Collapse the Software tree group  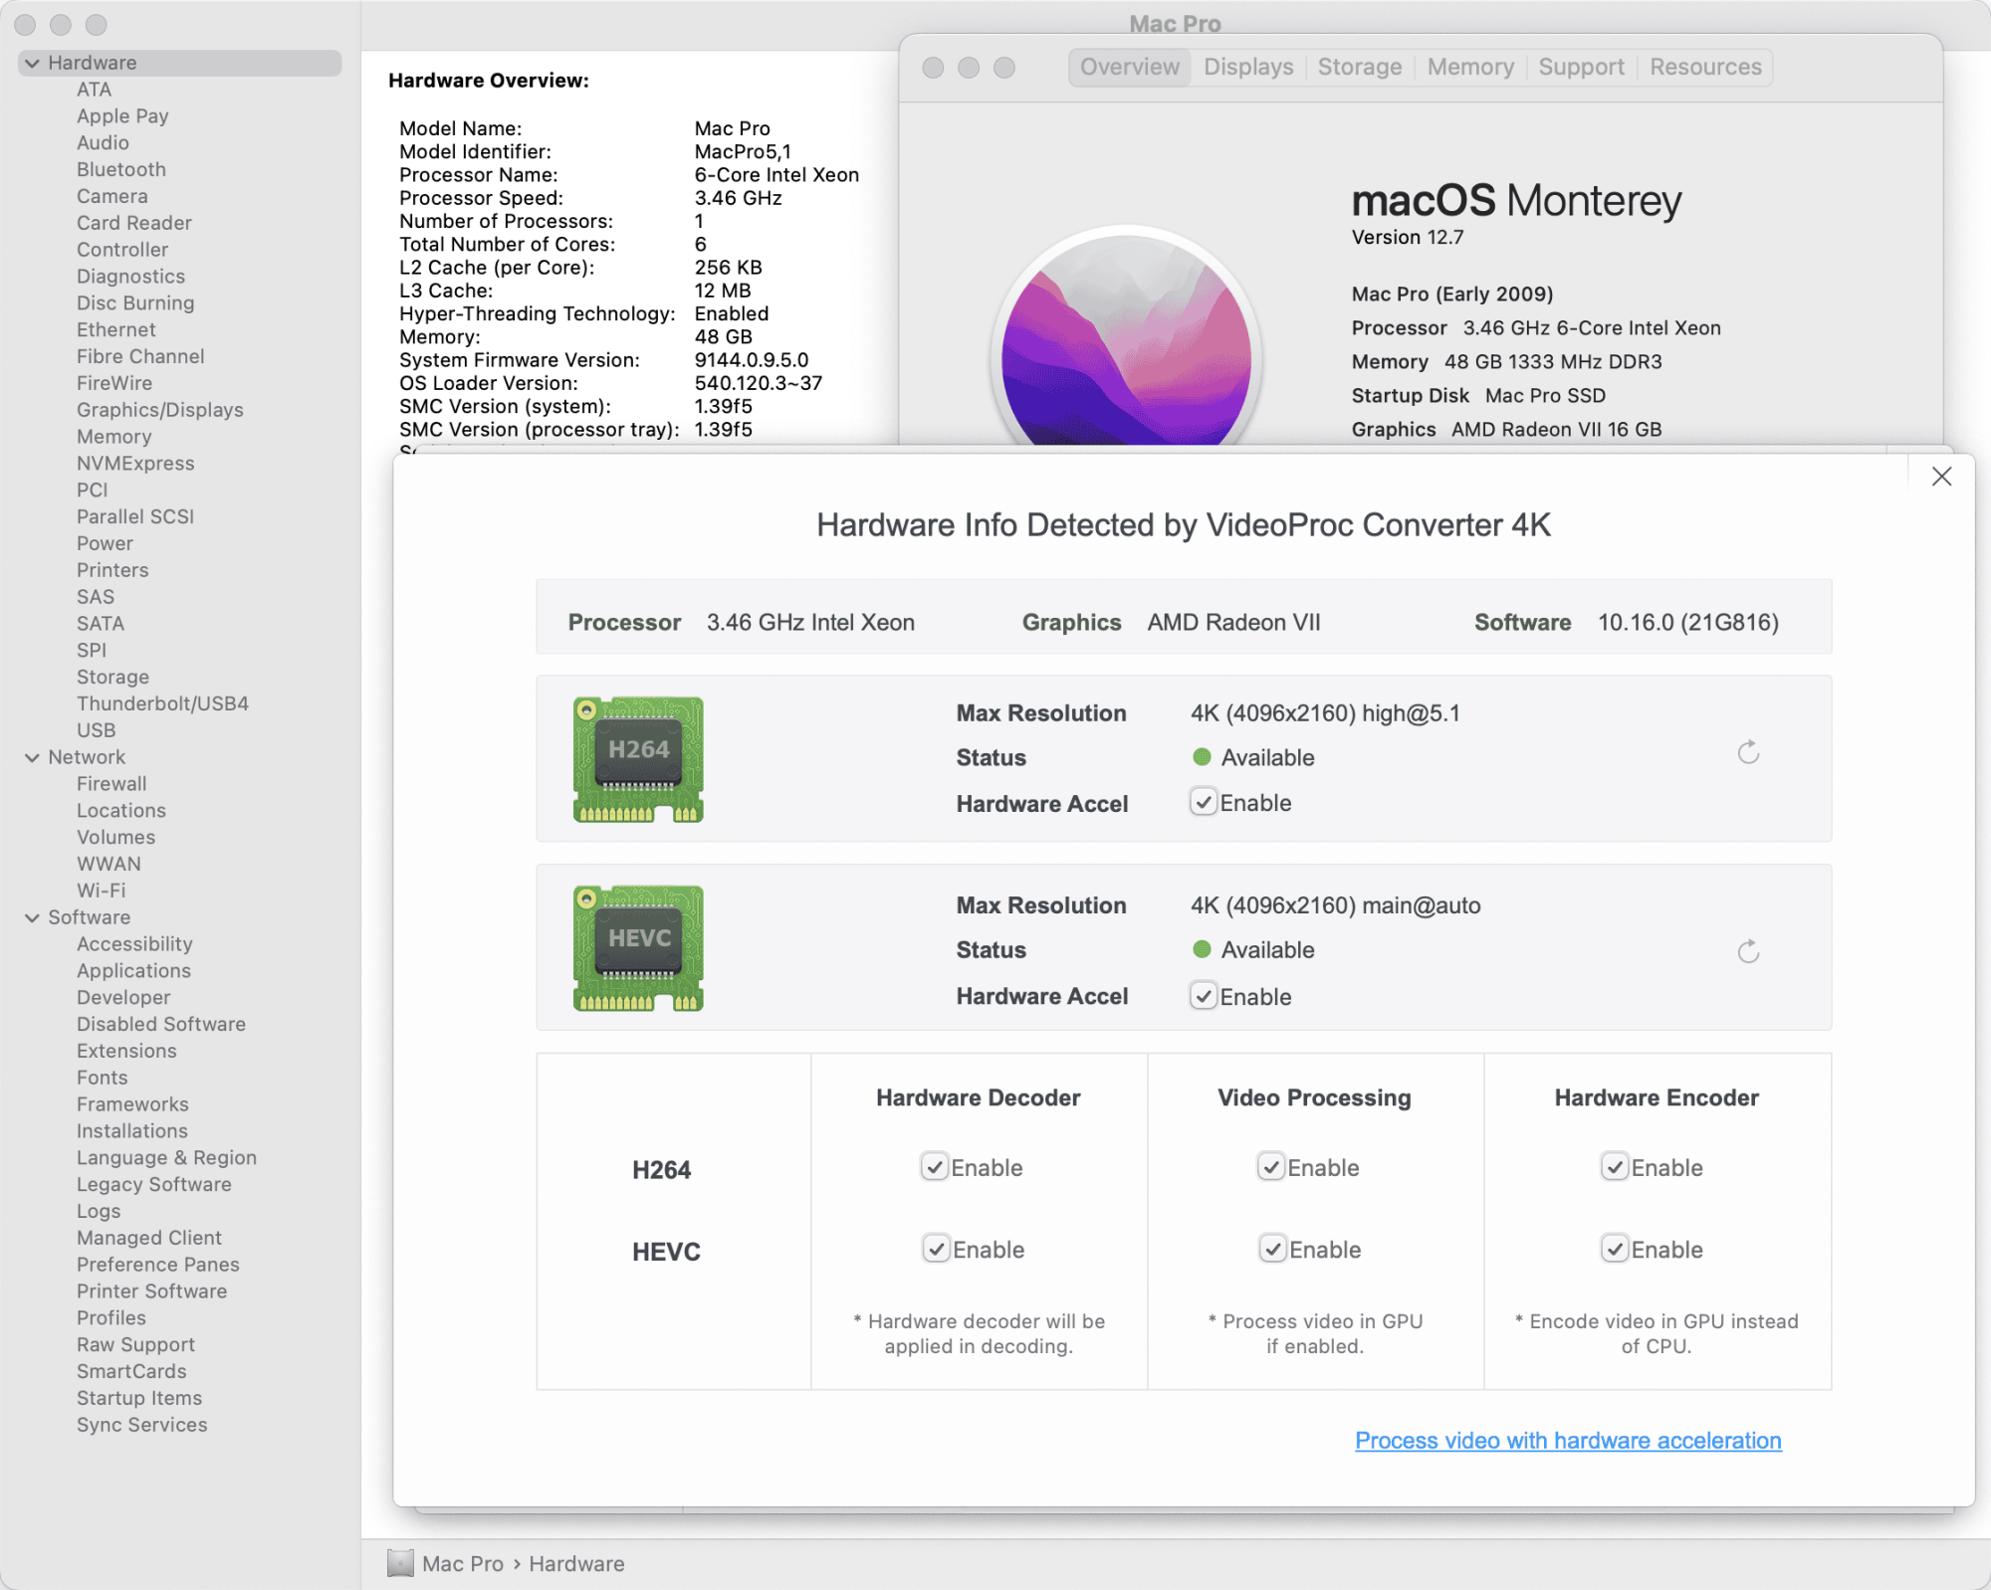click(32, 917)
